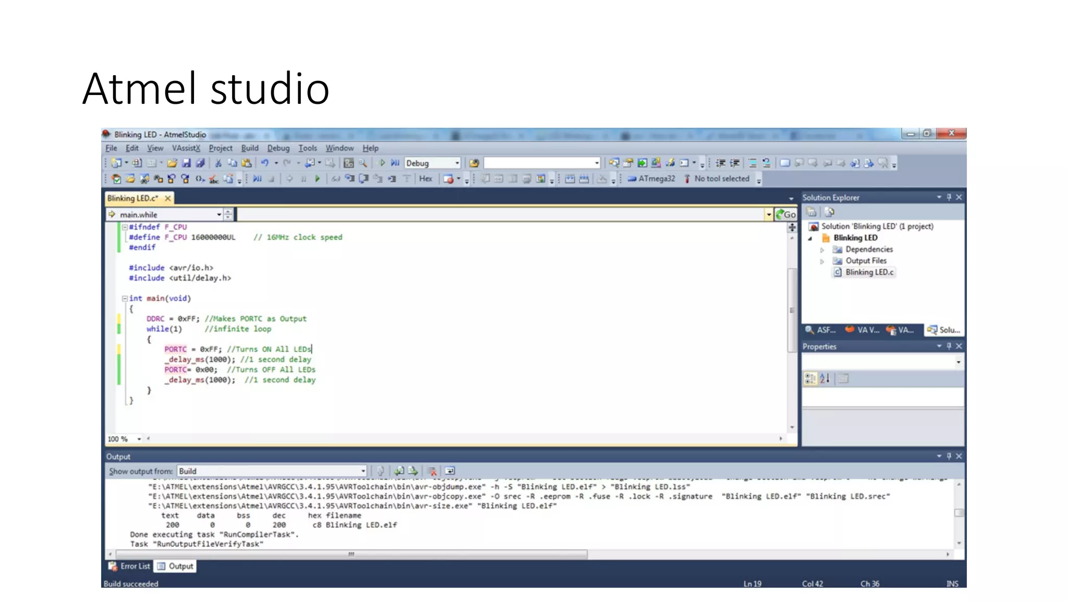
Task: Open the Properties object dropdown
Action: pos(958,362)
